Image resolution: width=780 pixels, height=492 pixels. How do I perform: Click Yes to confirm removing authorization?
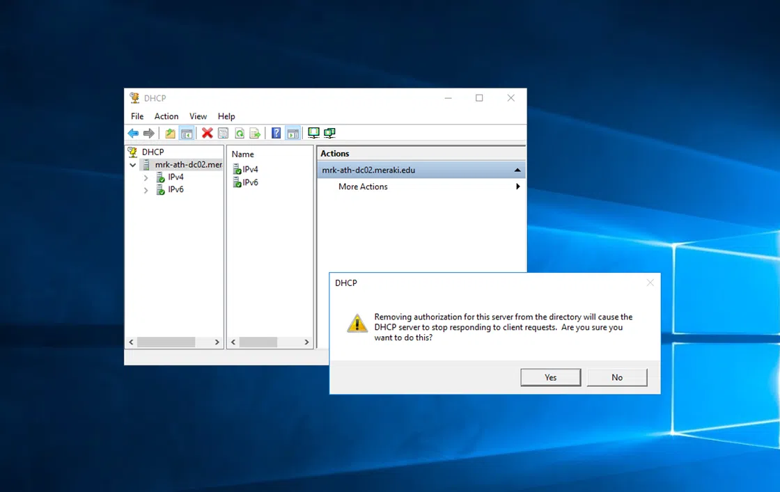(550, 376)
